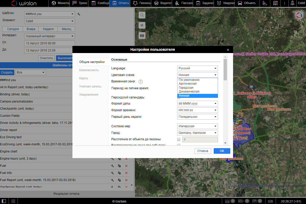Toggle the map visibility eye icon
The height and width of the screenshot is (204, 306).
coord(142,25)
